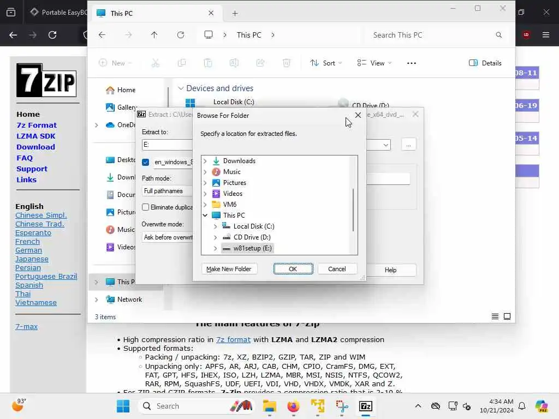Click the Cut icon in Explorer toolbar
This screenshot has width=559, height=419.
(x=156, y=63)
